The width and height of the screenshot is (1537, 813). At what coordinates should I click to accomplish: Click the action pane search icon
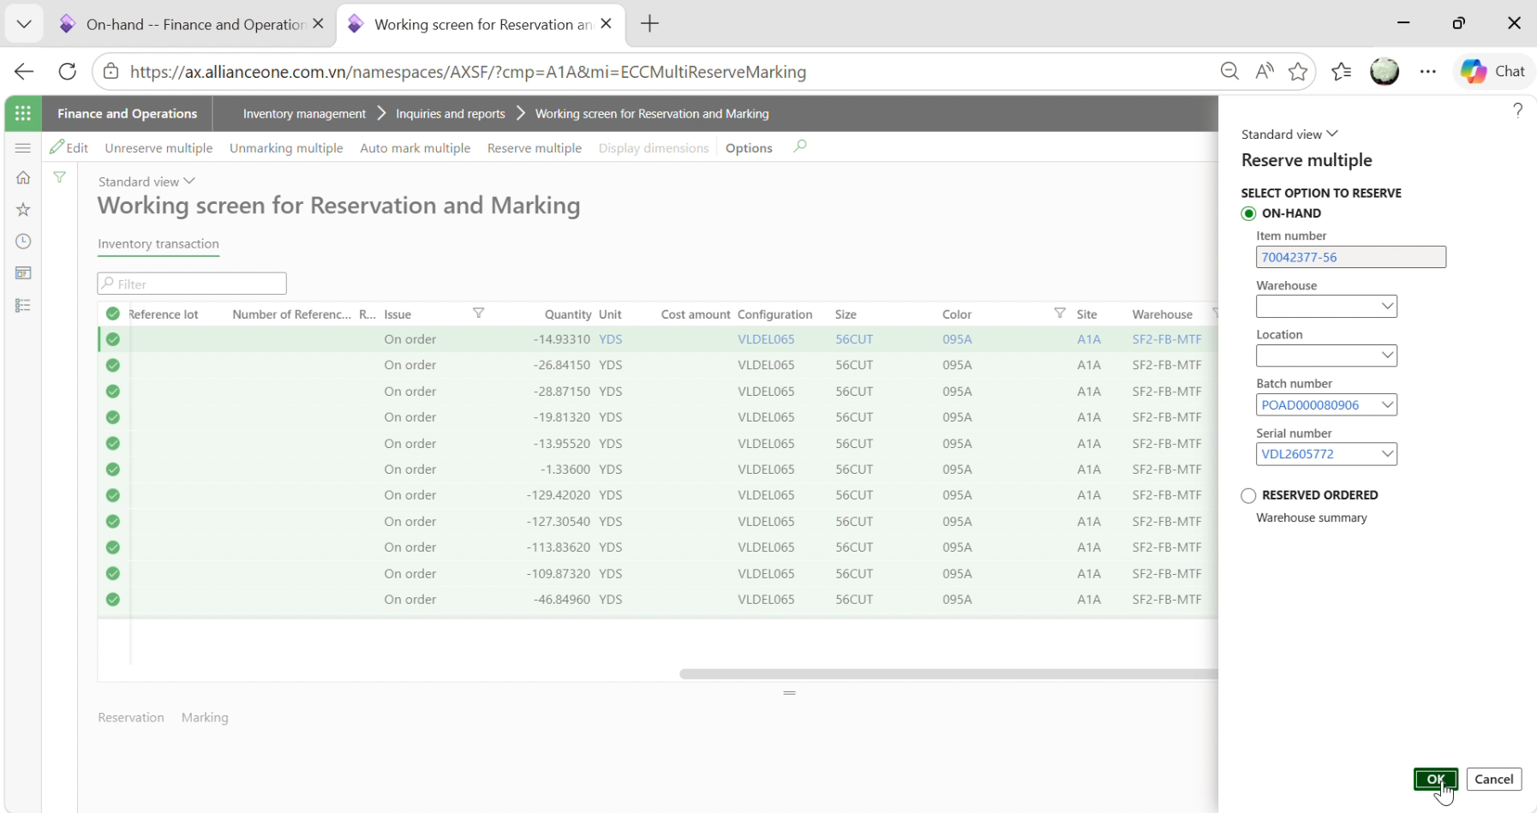800,146
